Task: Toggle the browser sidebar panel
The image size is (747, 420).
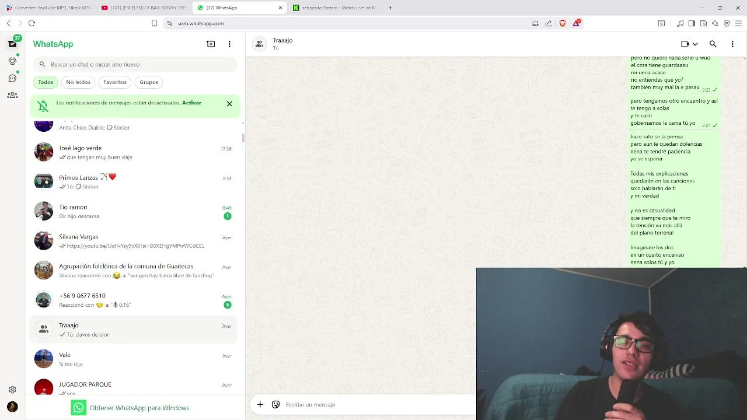Action: [692, 23]
